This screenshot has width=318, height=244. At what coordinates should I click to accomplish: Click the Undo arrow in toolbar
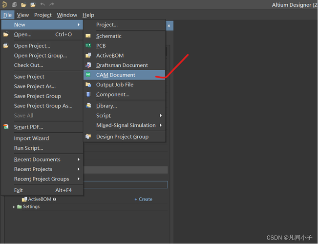42,4
